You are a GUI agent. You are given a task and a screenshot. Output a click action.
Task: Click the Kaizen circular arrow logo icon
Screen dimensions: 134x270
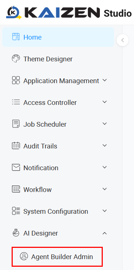[x=14, y=12]
